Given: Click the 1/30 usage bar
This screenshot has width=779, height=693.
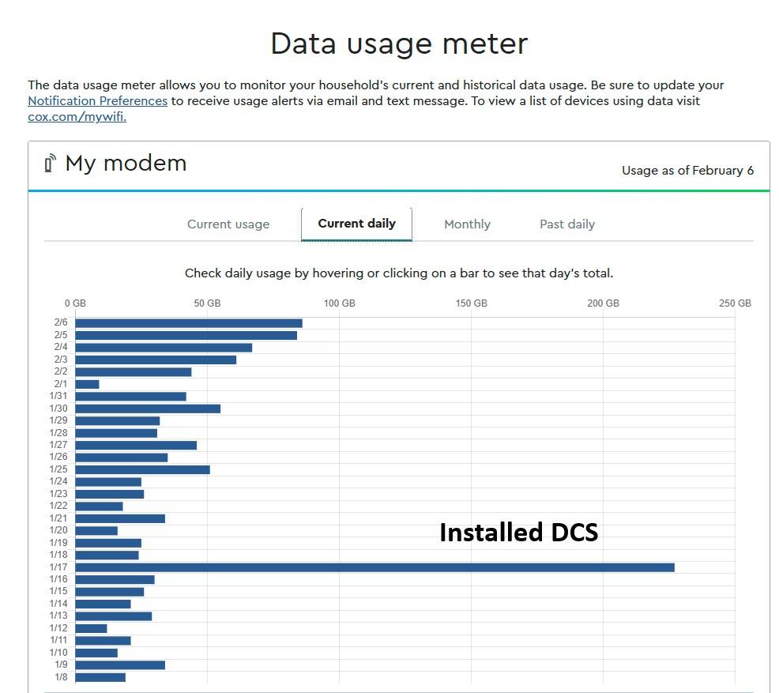Looking at the screenshot, I should (x=148, y=409).
